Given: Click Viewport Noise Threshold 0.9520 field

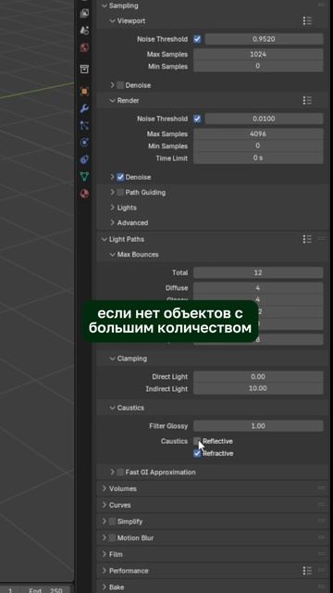Looking at the screenshot, I should (264, 39).
